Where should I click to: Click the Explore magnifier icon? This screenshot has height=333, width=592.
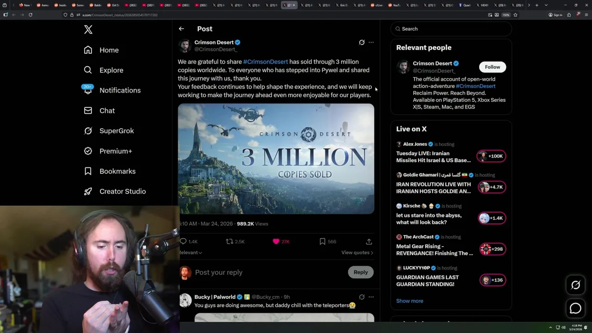click(x=88, y=70)
